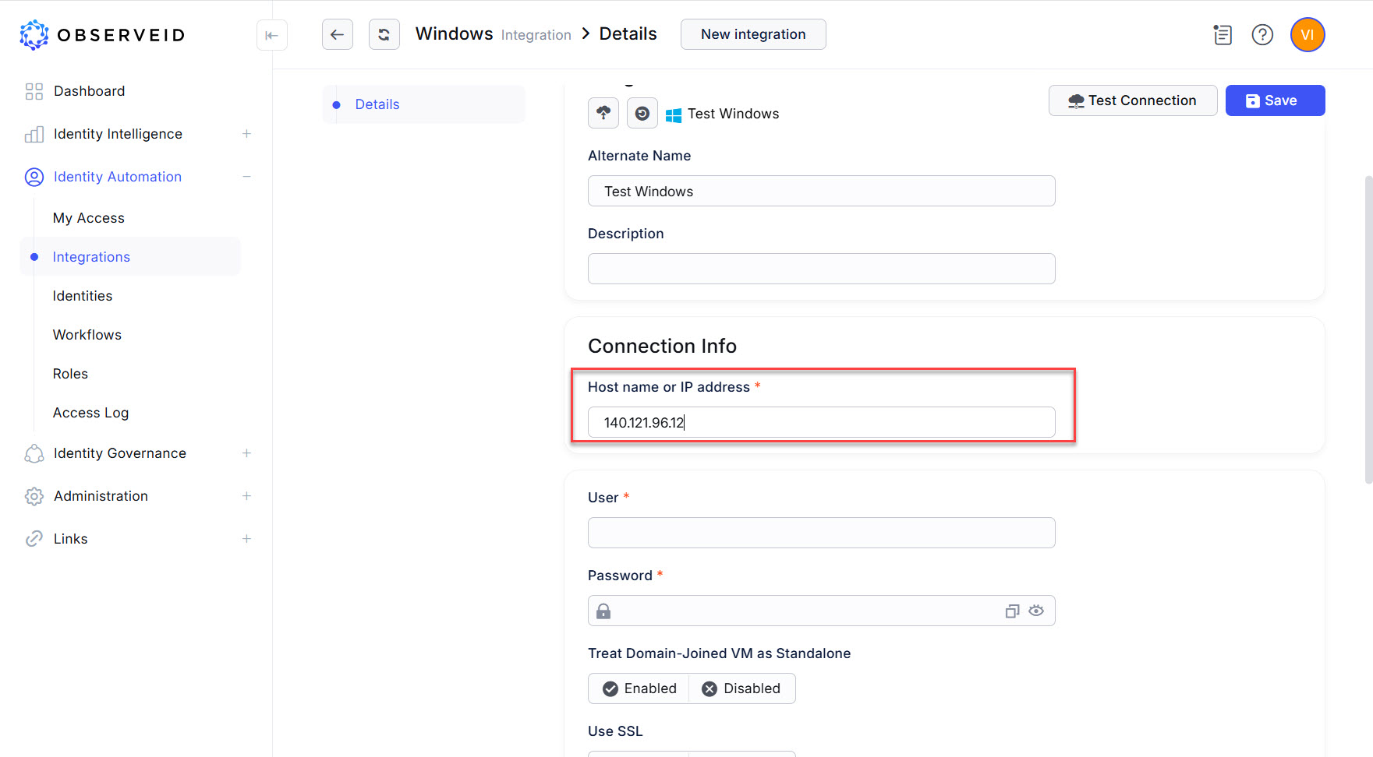Open the task list icon in header
1373x757 pixels.
[x=1223, y=35]
